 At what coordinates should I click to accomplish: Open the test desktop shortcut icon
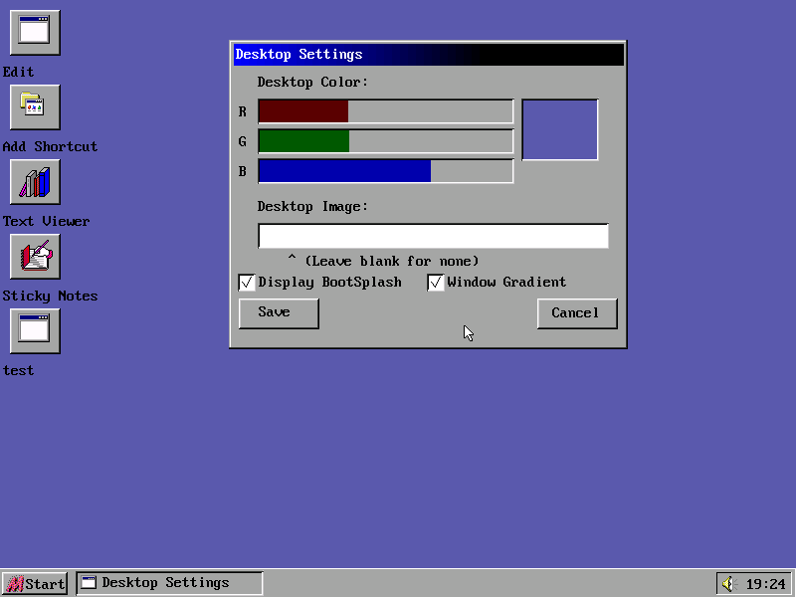point(35,330)
